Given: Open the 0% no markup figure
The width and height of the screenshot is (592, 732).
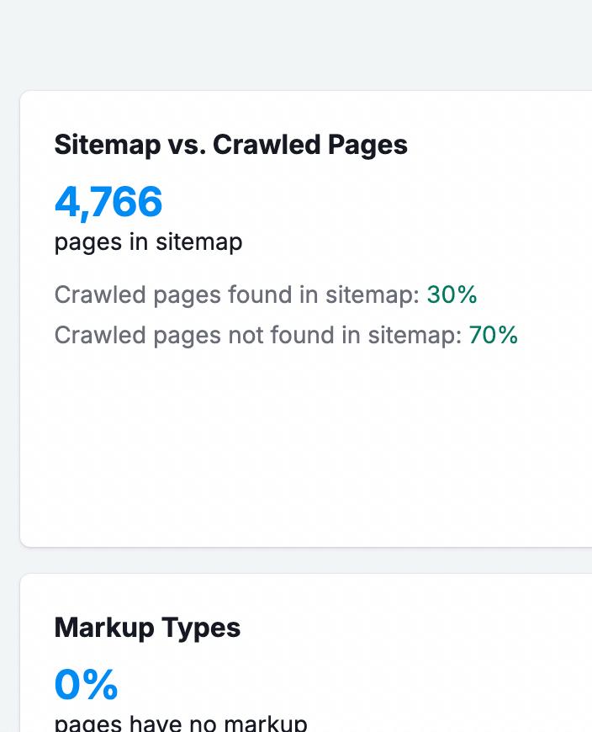Looking at the screenshot, I should click(86, 685).
